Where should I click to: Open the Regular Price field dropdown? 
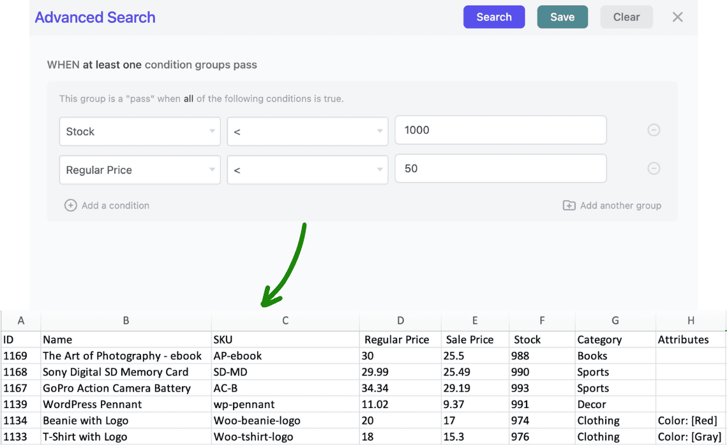[x=140, y=170]
